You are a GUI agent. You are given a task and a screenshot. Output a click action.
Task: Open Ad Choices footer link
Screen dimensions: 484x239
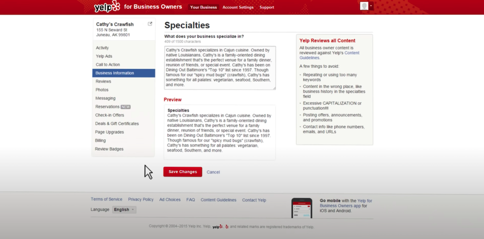coord(170,199)
